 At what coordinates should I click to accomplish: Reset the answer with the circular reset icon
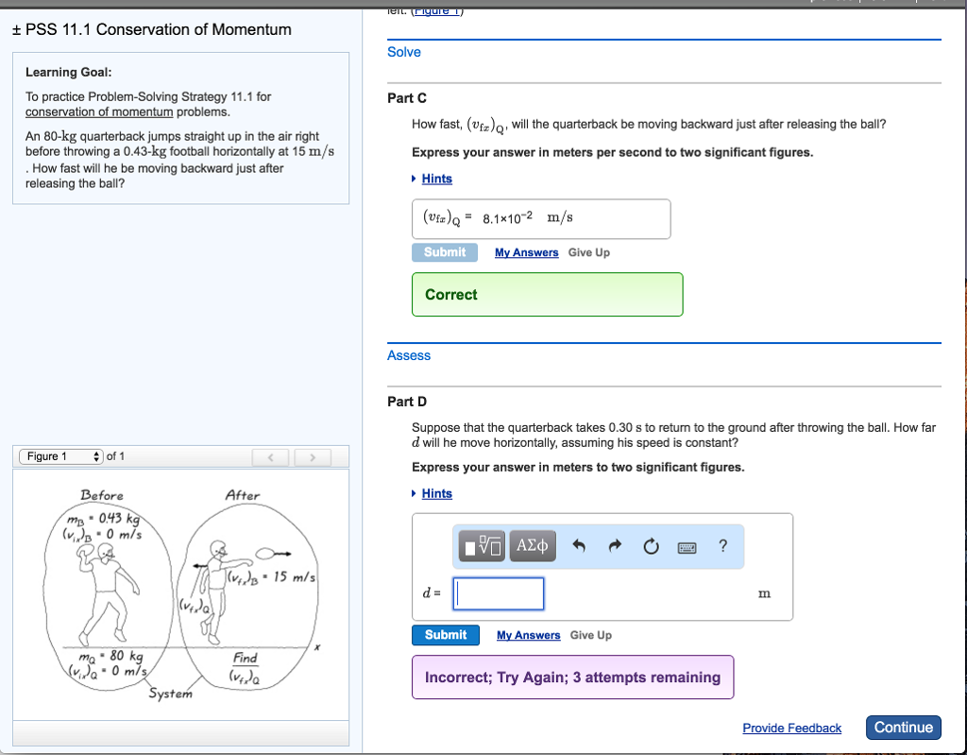click(650, 545)
